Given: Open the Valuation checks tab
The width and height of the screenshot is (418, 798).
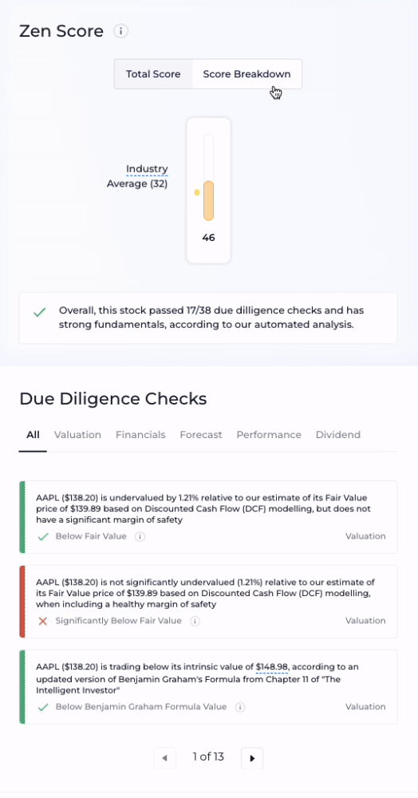Looking at the screenshot, I should click(x=77, y=435).
